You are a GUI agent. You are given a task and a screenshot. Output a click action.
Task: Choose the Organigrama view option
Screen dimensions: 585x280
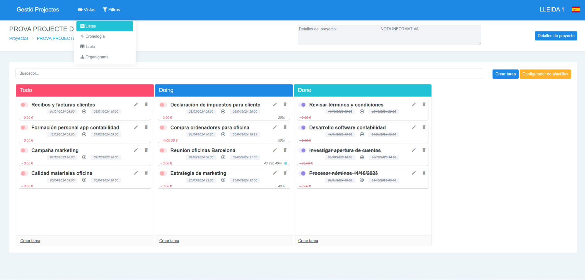tap(97, 57)
